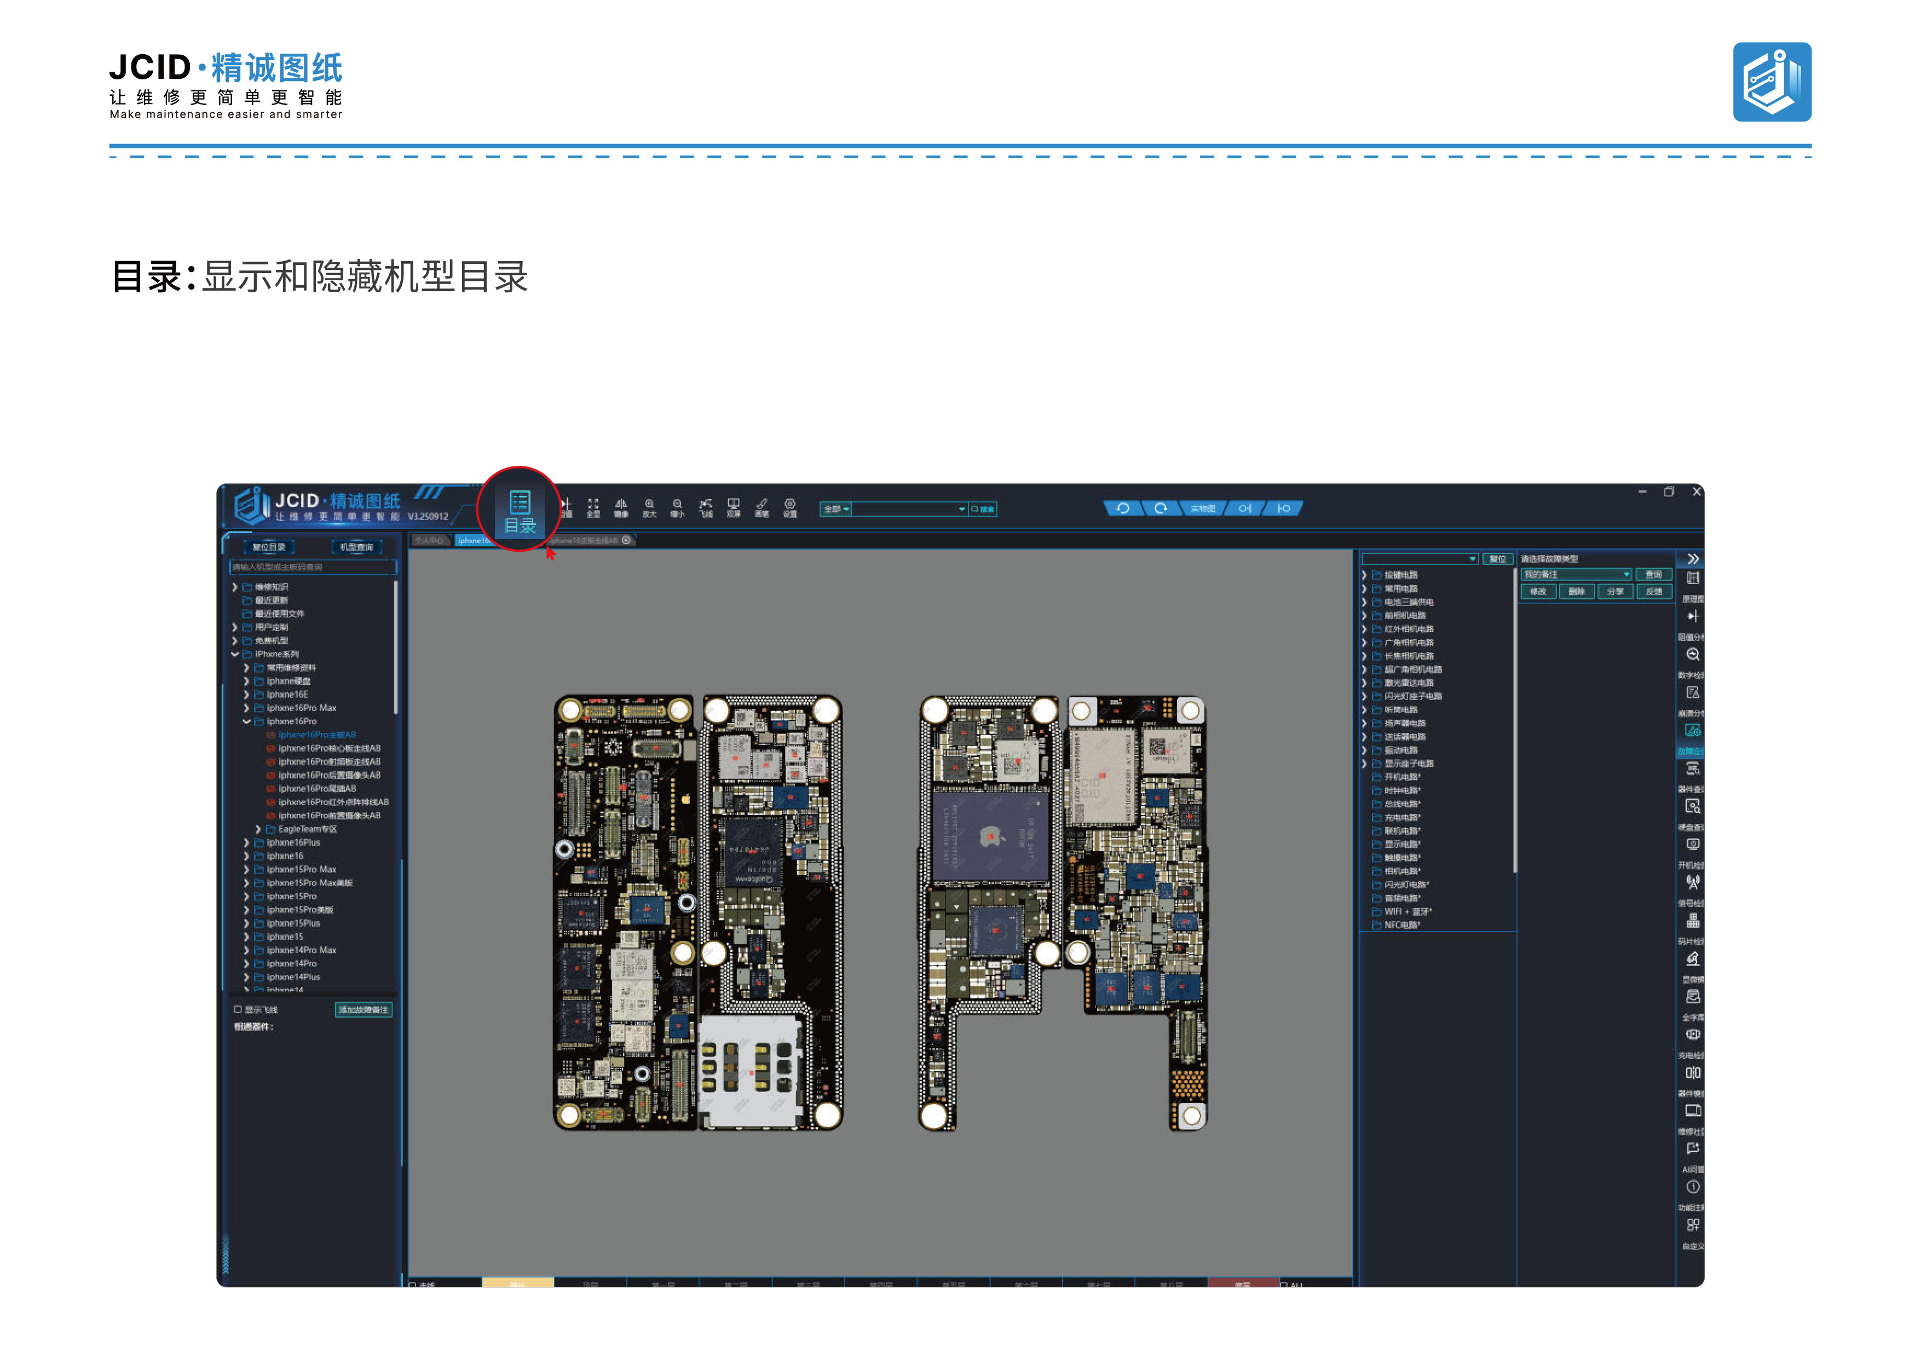Click the 缩小 zoom out icon
The width and height of the screenshot is (1921, 1358).
(678, 508)
